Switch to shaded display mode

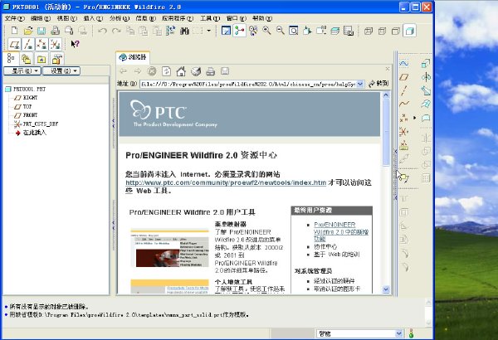[409, 31]
